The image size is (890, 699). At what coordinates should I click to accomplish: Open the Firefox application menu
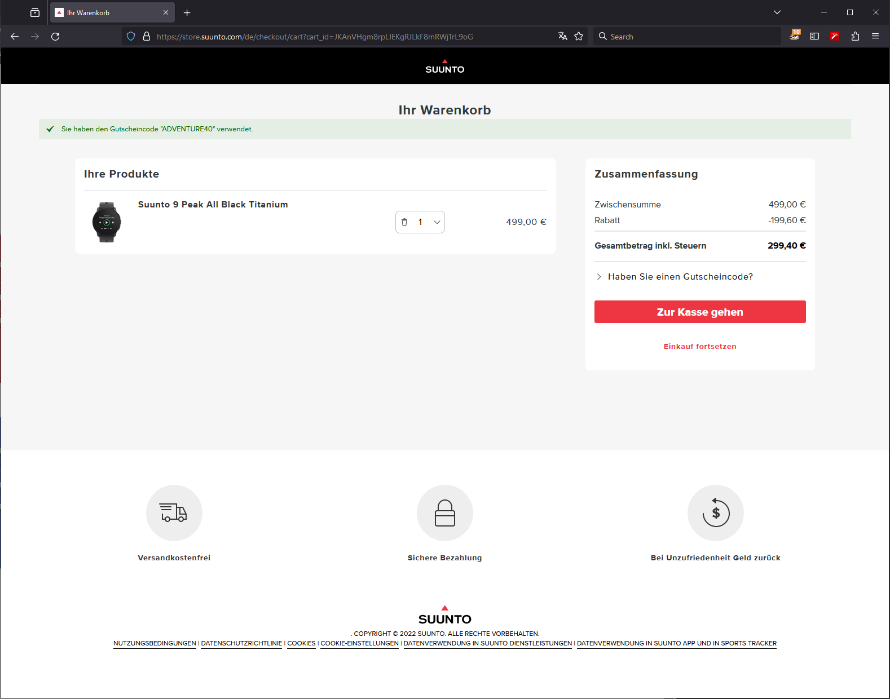coord(875,37)
